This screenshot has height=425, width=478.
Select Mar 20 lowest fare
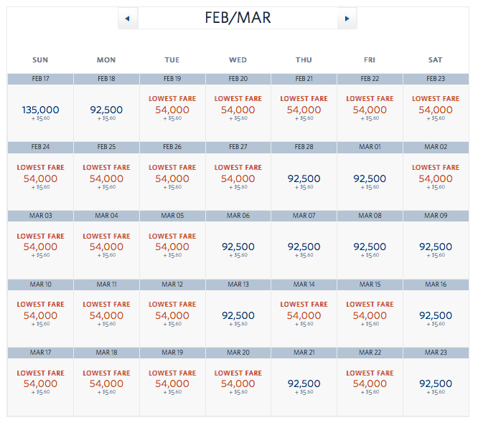[x=238, y=383]
